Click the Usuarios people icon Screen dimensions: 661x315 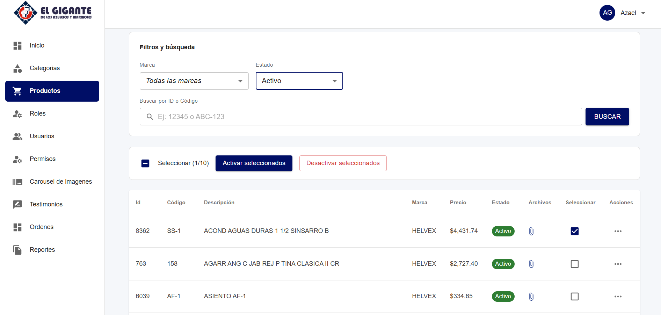(x=17, y=136)
